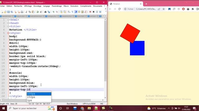Viewport: 199px width, 111px height.
Task: Click the Chrome address bar URL
Action: click(146, 9)
